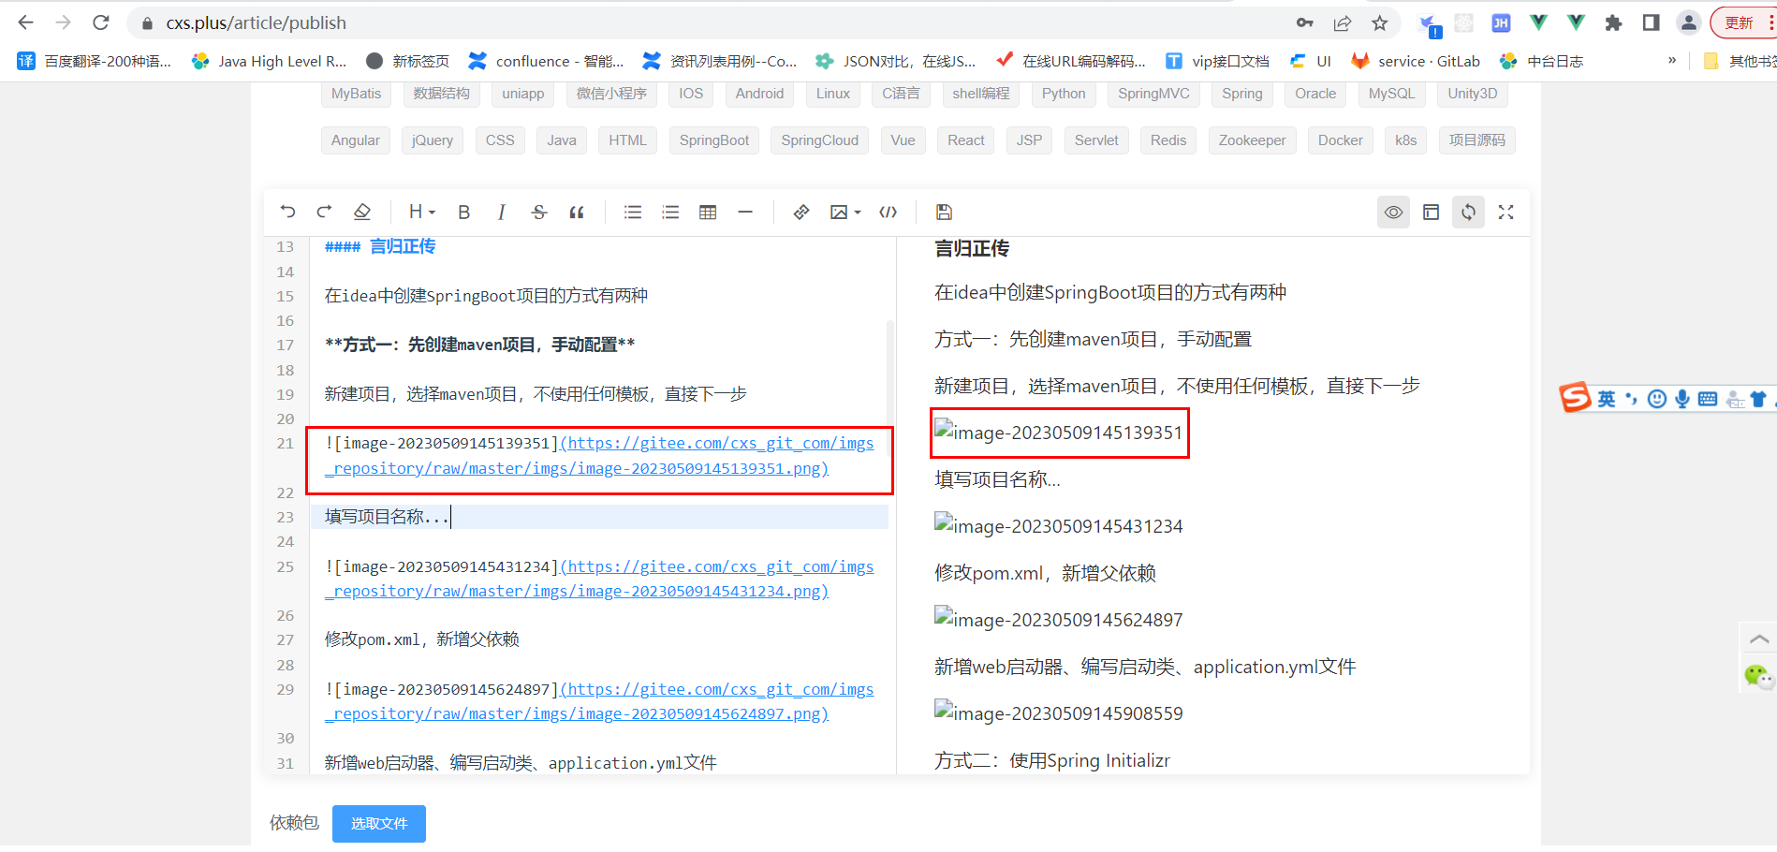
Task: Select the Redis tag
Action: click(x=1168, y=140)
